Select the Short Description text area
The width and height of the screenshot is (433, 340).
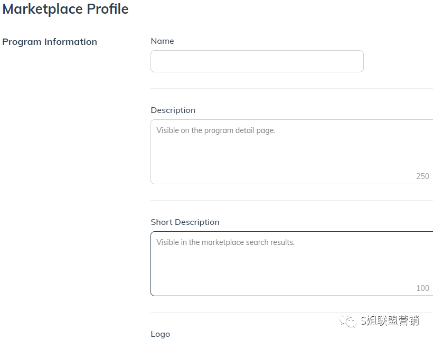click(291, 263)
